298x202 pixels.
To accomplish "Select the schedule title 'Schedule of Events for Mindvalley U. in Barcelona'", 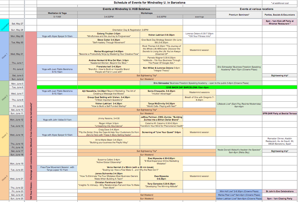I will [x=149, y=3].
